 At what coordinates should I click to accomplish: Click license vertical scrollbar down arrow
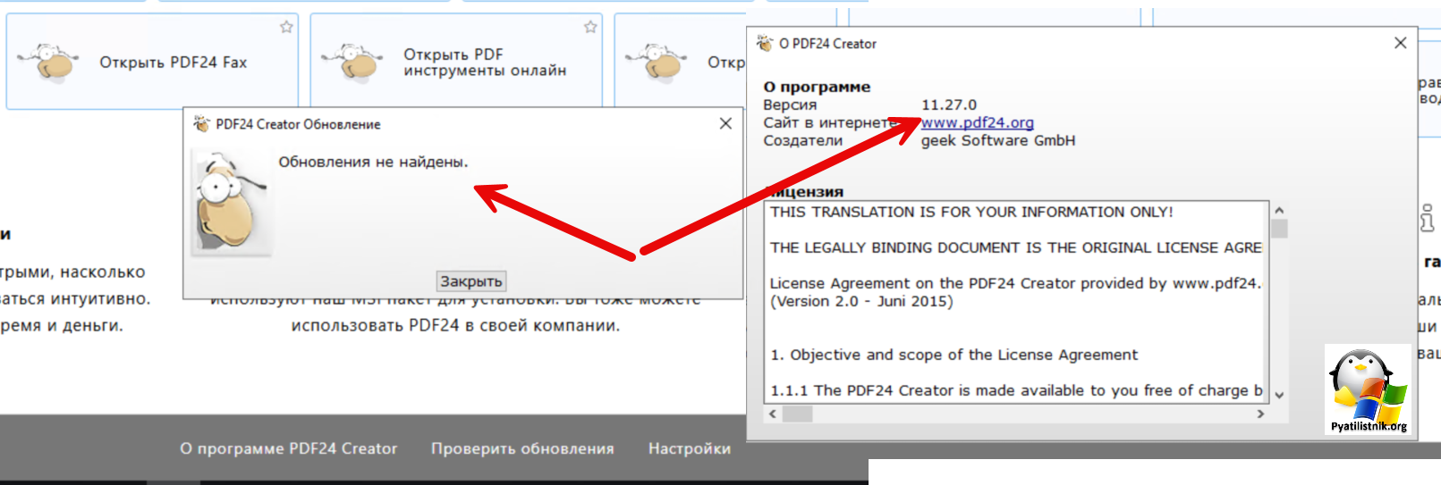pyautogui.click(x=1279, y=395)
